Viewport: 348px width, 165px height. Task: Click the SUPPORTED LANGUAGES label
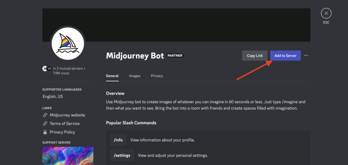click(x=62, y=89)
